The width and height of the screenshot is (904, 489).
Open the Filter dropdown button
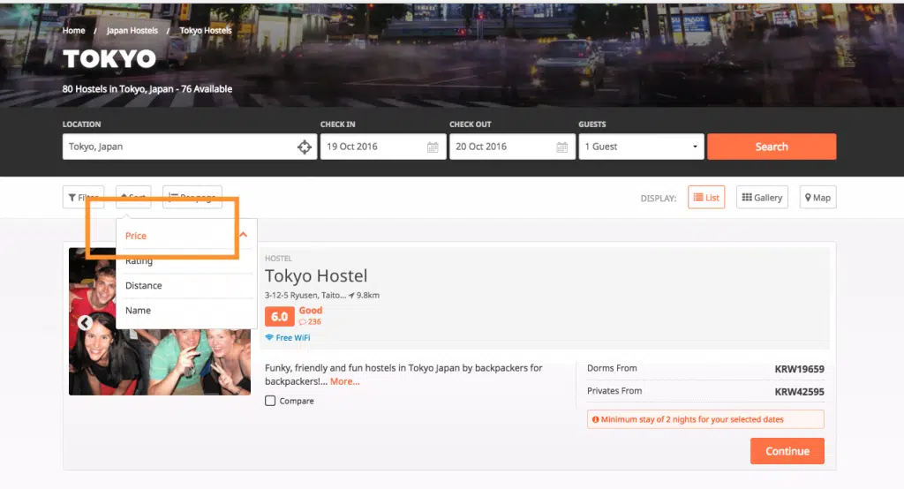pos(83,198)
